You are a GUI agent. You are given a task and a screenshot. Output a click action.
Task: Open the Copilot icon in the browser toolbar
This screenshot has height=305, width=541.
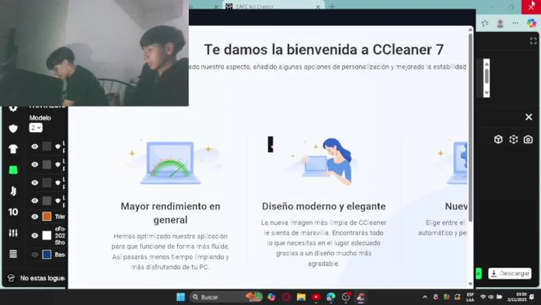point(531,23)
